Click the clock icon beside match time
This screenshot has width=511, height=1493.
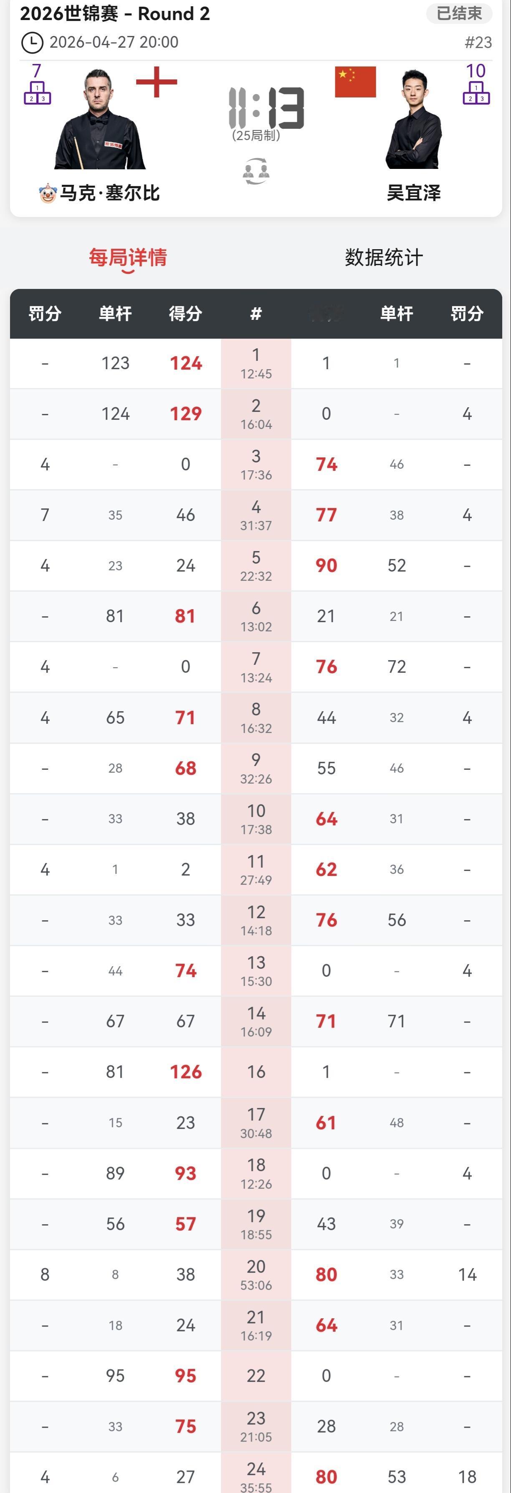click(x=32, y=42)
